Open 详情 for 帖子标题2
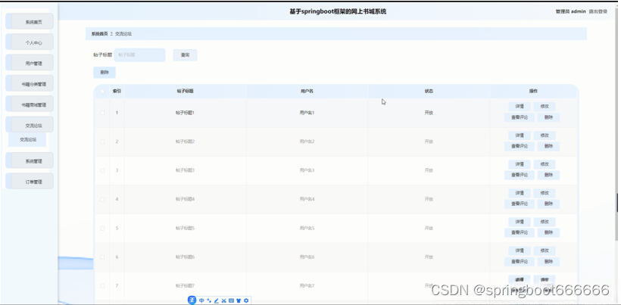Viewport: 621px width, 305px height. (x=520, y=135)
